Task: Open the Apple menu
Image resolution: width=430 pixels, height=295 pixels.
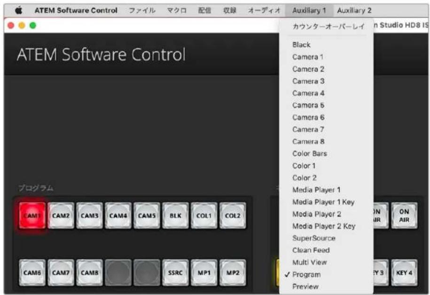Action: tap(19, 10)
